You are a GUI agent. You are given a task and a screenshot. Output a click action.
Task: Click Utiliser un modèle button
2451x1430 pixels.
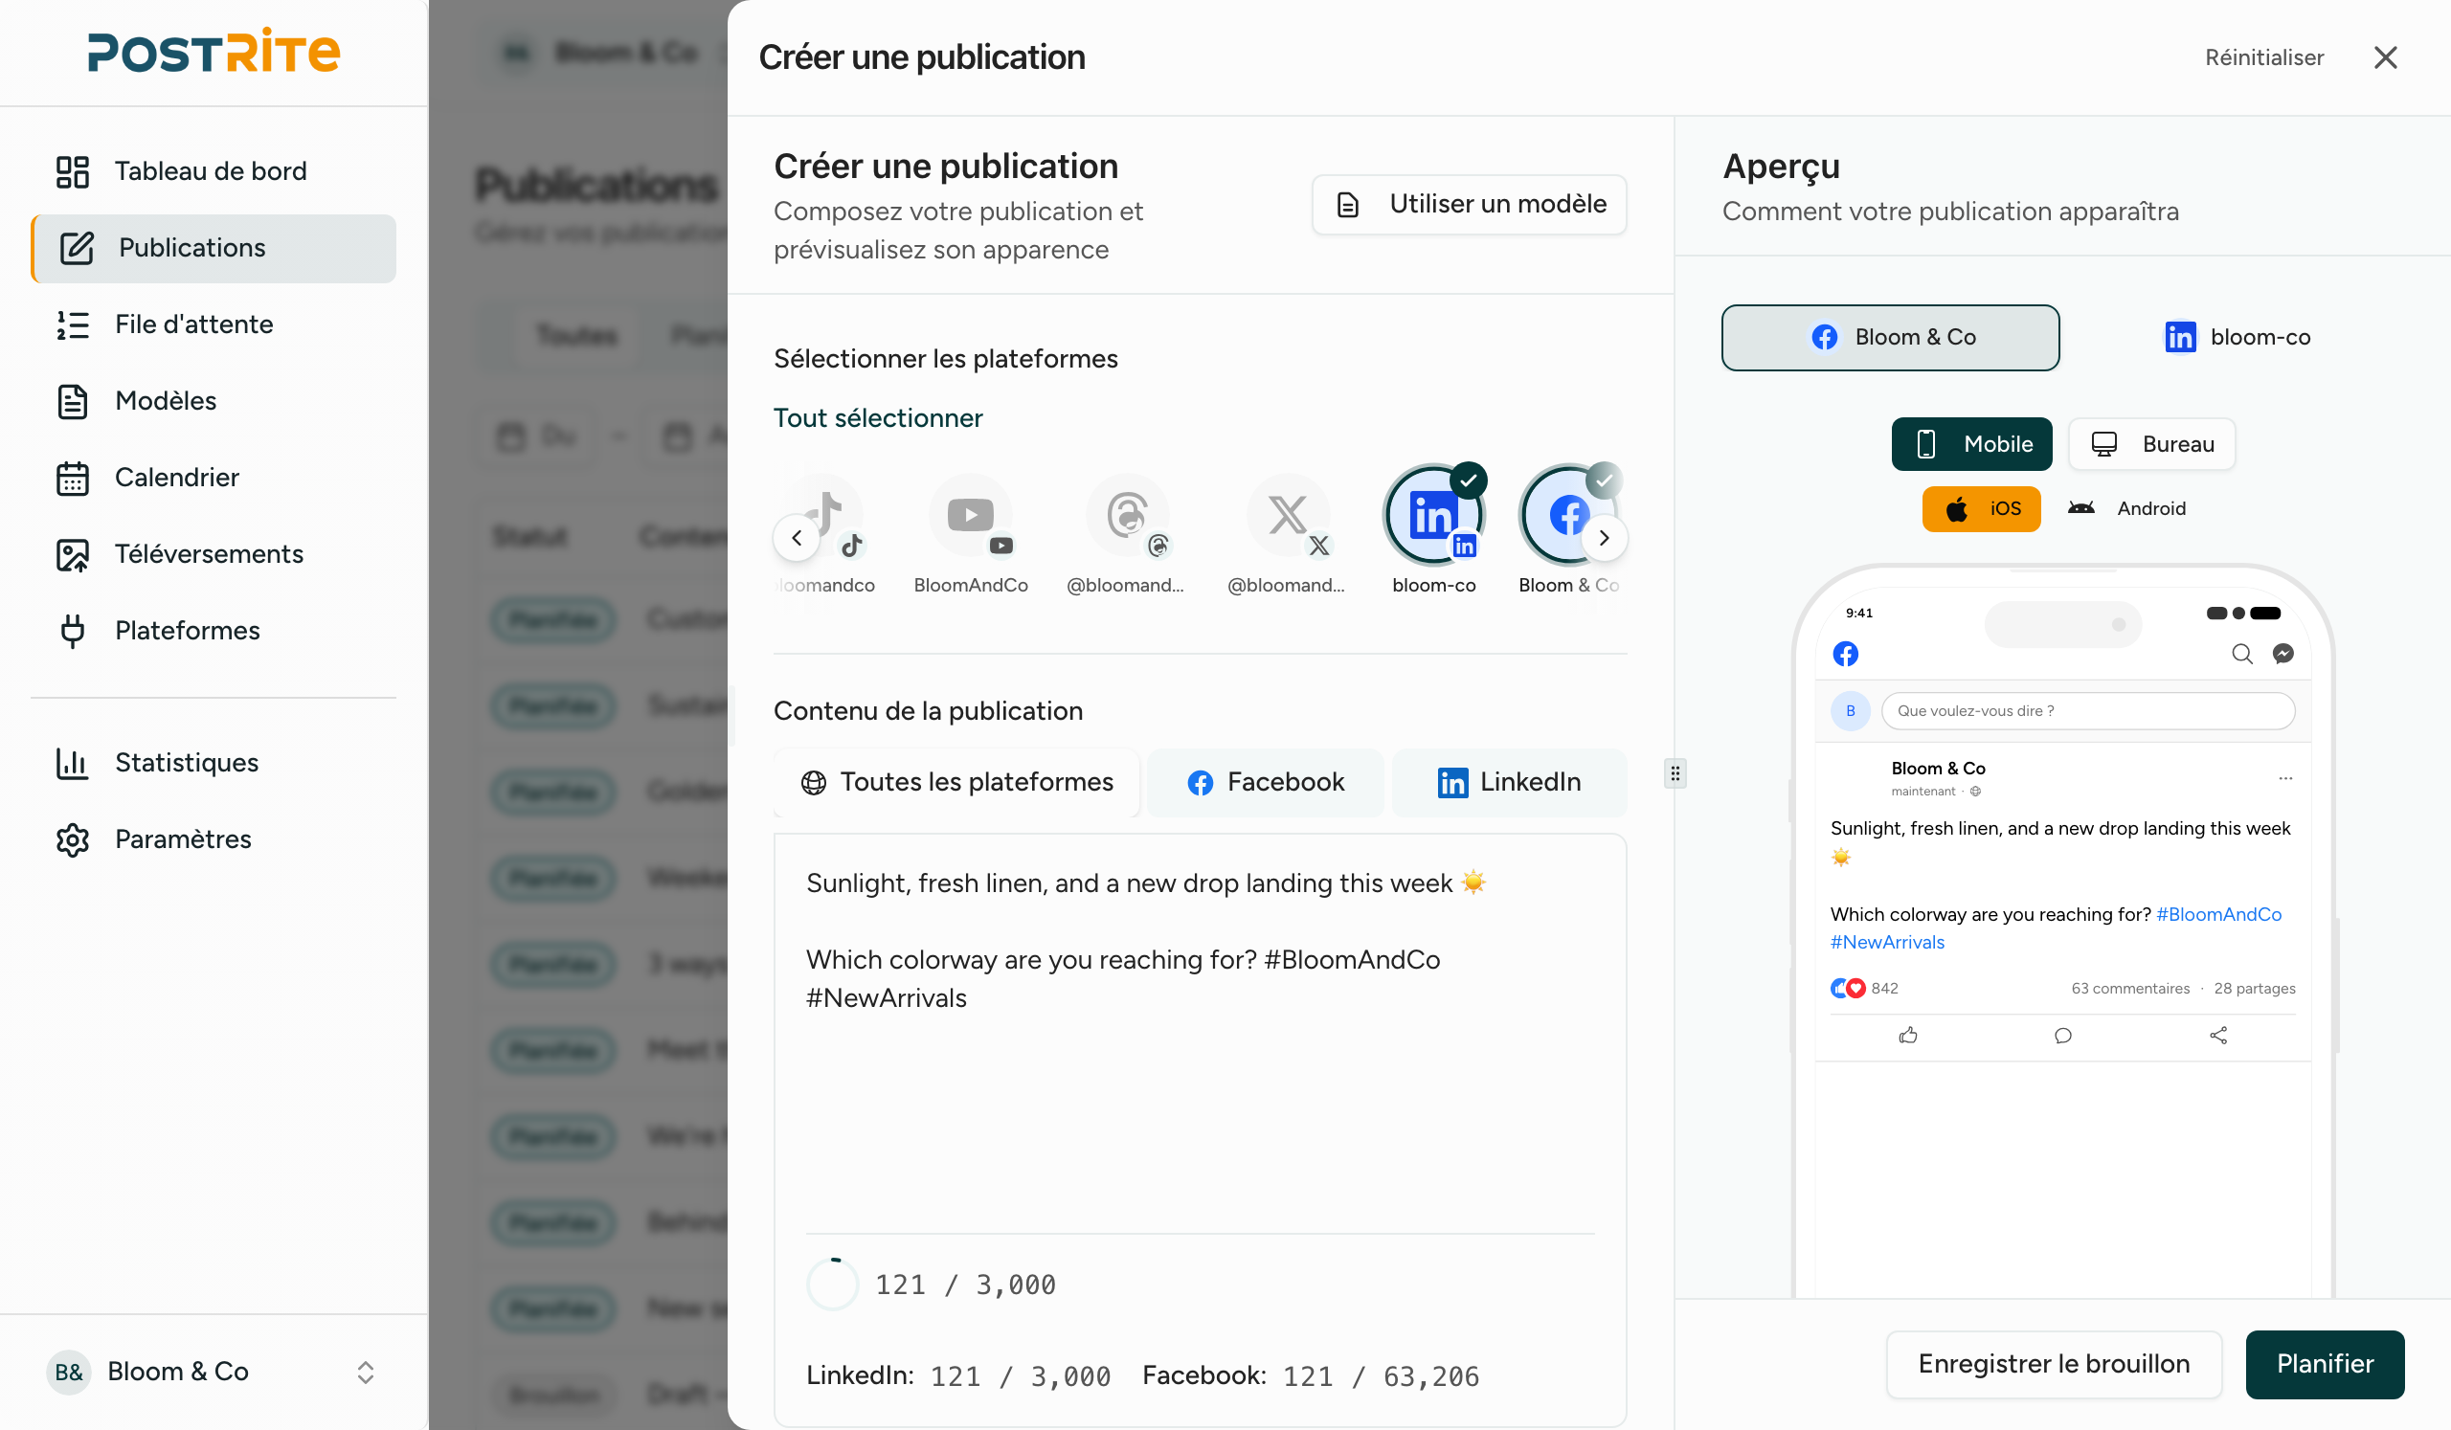1469,204
